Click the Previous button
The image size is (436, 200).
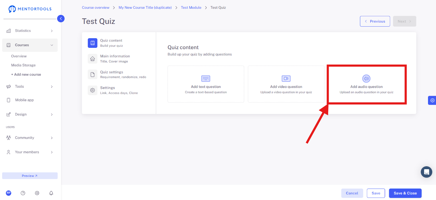point(375,21)
